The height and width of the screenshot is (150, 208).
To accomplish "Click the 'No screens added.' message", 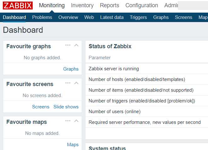I will 42,95.
